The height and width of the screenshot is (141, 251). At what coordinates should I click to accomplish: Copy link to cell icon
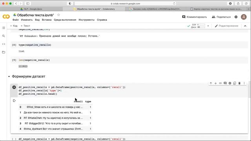pos(220,83)
